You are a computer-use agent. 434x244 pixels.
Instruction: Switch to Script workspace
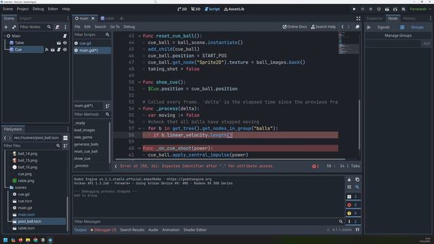coord(212,9)
